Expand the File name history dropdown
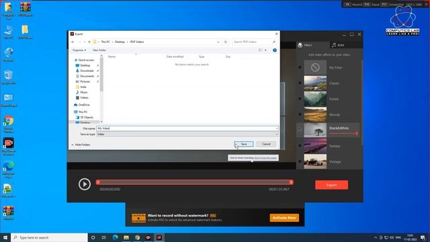Viewport: 430px width, 242px height. [x=276, y=128]
